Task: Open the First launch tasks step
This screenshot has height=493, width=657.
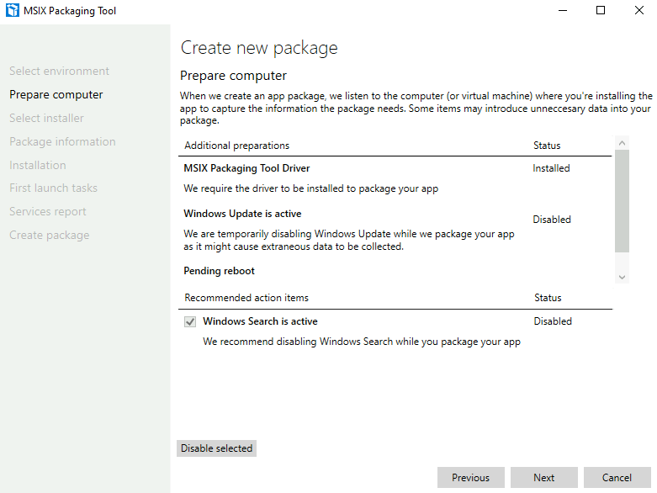Action: tap(53, 188)
